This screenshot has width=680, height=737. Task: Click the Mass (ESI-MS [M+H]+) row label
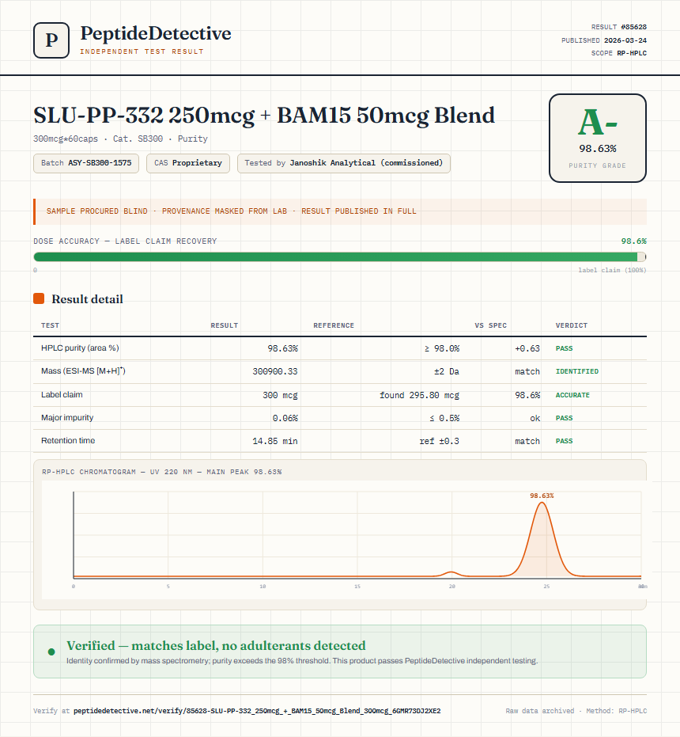click(x=83, y=370)
